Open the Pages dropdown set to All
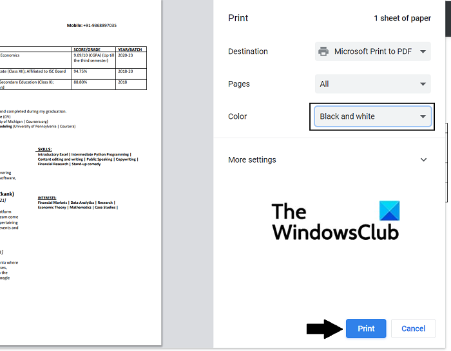This screenshot has width=451, height=351. tap(373, 84)
